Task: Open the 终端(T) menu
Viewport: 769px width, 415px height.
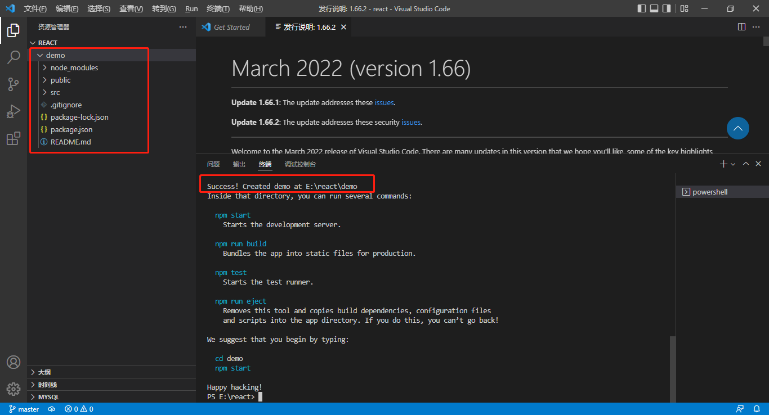Action: click(218, 8)
